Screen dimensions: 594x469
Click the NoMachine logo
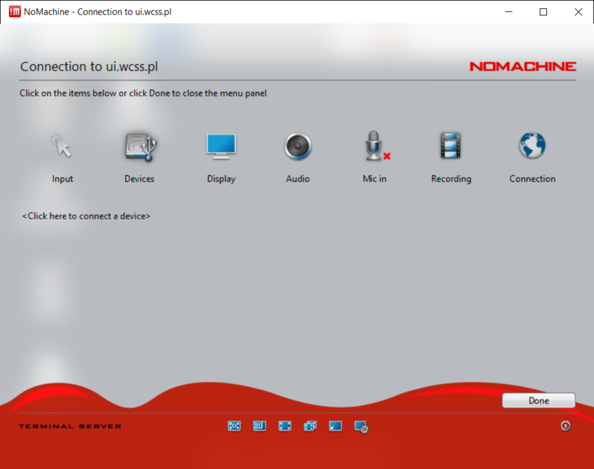(522, 66)
